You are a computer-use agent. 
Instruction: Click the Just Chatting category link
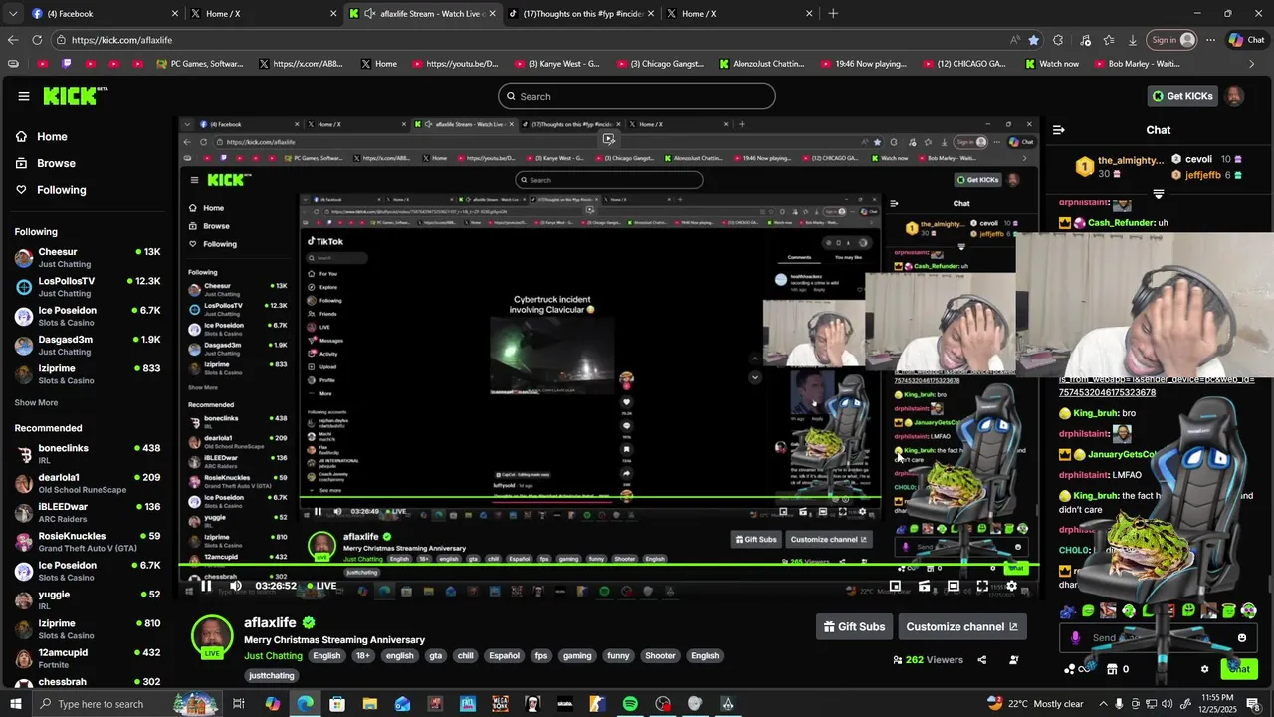tap(273, 656)
